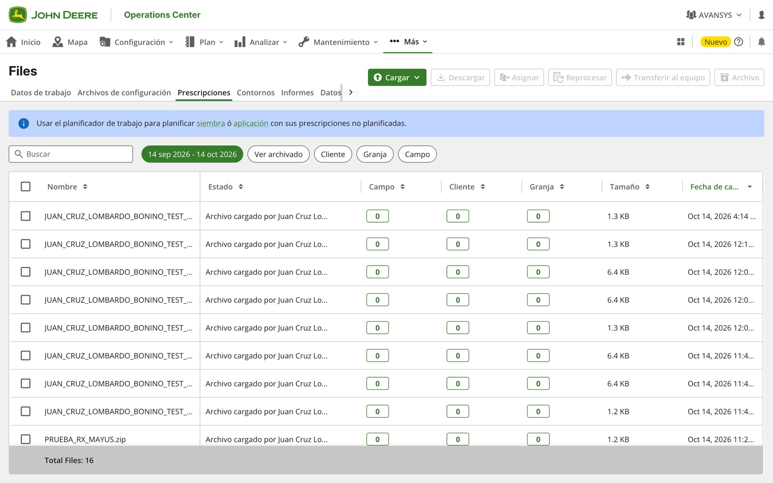This screenshot has height=483, width=773.
Task: Sort by Tamaño column arrows
Action: point(647,187)
